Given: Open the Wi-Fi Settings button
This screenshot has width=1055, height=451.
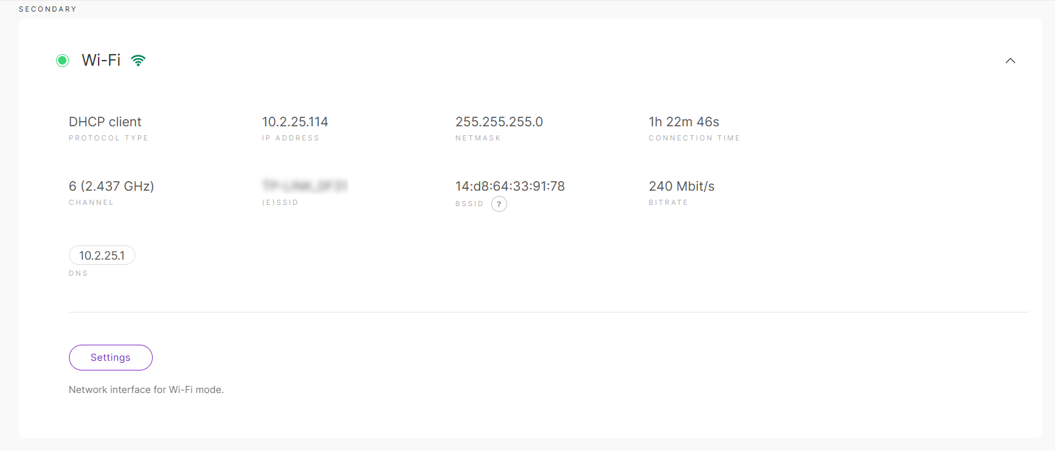Looking at the screenshot, I should tap(111, 358).
